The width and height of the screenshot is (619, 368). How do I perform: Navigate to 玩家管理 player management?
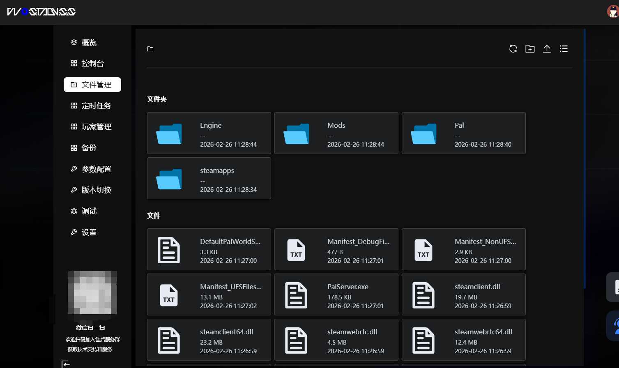click(92, 126)
